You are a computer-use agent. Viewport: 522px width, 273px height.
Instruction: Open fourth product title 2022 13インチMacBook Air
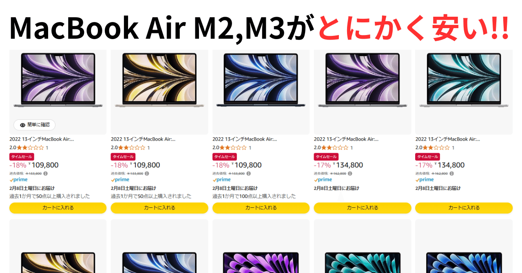[346, 139]
